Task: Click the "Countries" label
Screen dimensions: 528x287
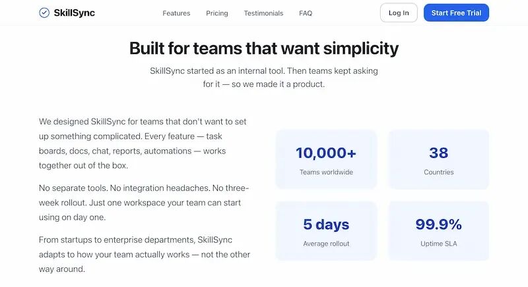Action: point(439,172)
